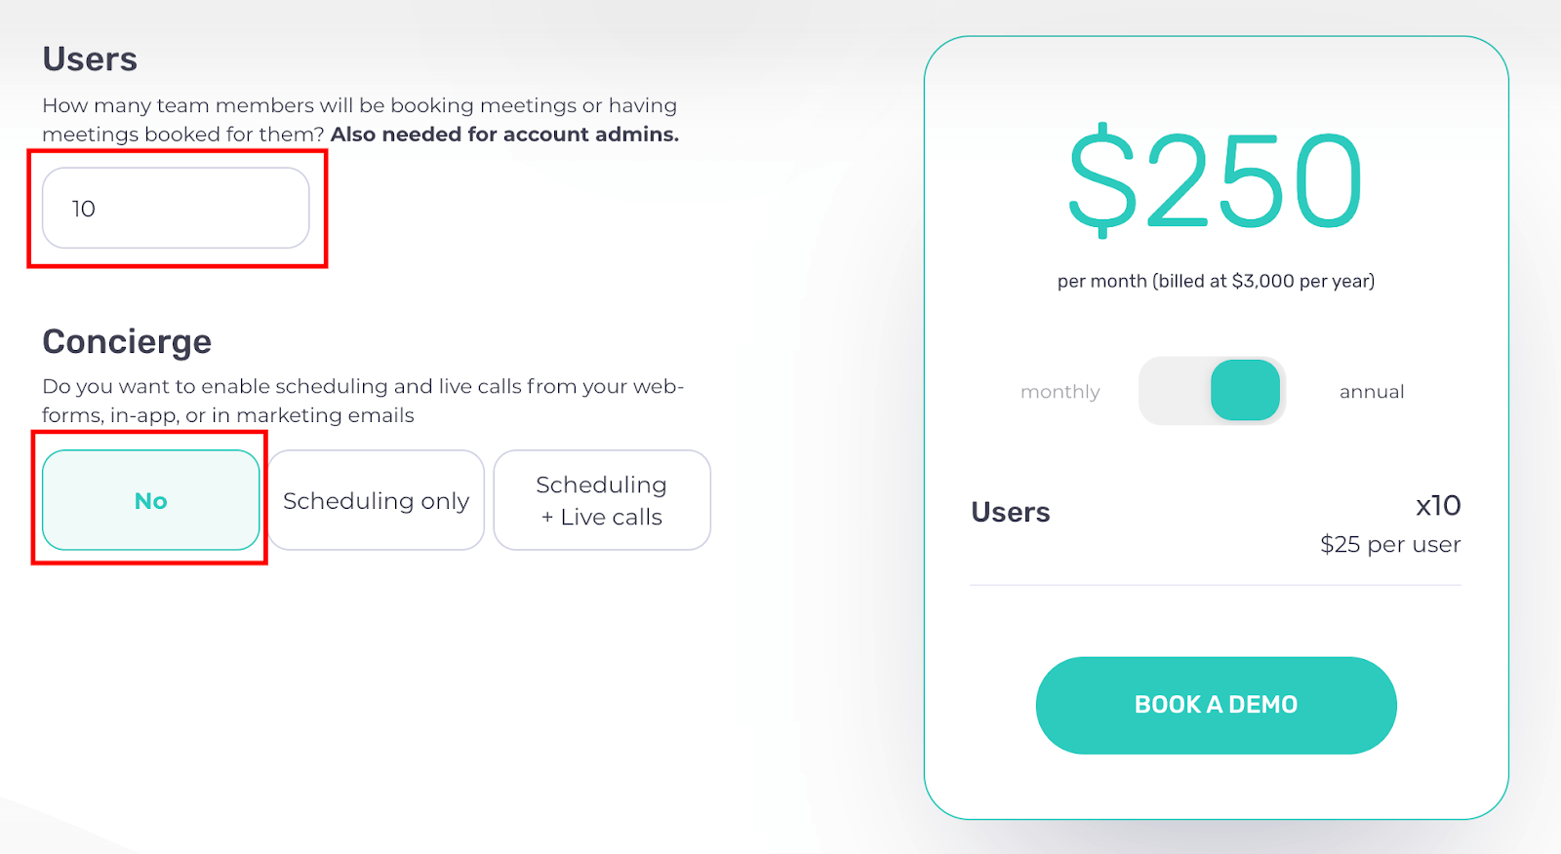Click the Users number input field

tap(176, 208)
